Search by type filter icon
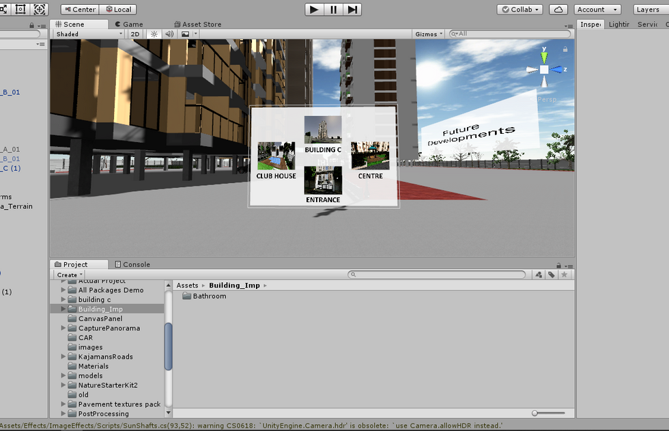 tap(539, 275)
